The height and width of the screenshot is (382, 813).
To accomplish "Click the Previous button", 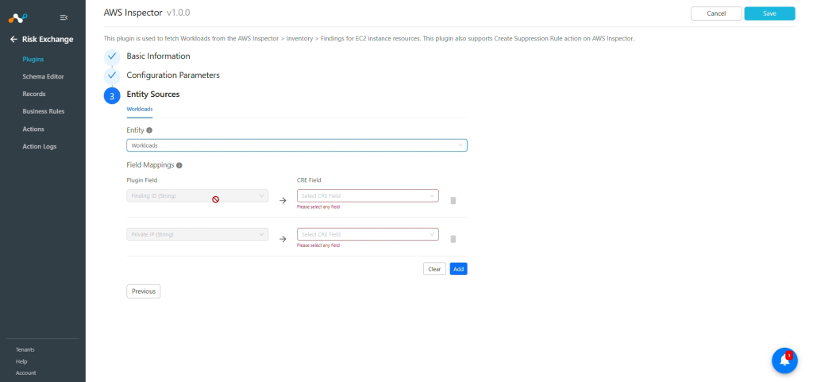I will point(144,291).
